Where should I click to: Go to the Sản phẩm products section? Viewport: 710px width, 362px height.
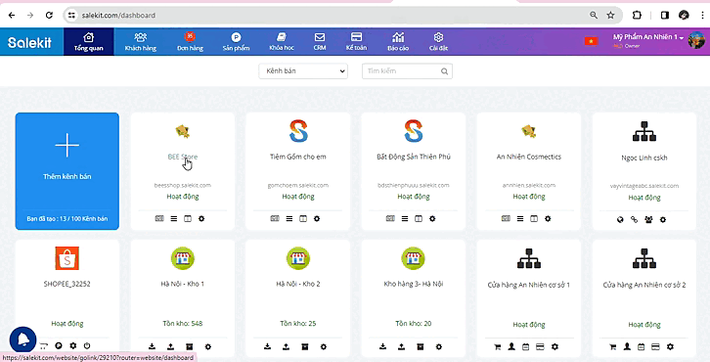click(x=236, y=42)
